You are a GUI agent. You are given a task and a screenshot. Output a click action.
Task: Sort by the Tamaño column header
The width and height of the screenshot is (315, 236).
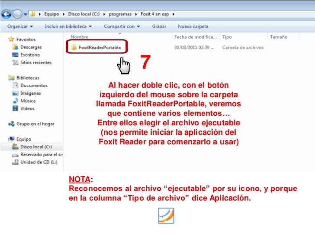(279, 37)
